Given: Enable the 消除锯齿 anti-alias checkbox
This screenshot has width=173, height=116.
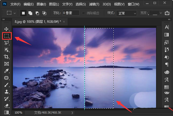Looking at the screenshot, I should (x=84, y=13).
